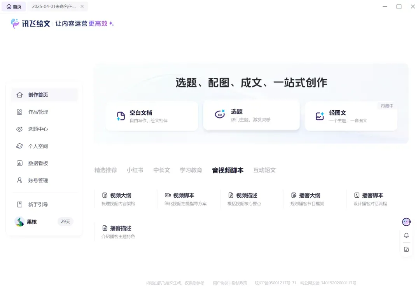Click the 空白文档 document icon

[121, 116]
